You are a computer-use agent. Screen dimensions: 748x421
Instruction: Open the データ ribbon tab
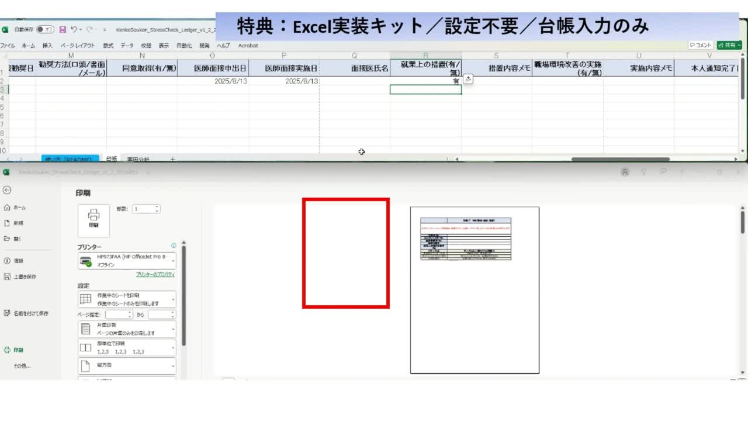(127, 46)
